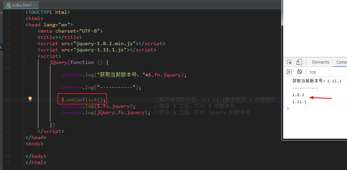
Task: Click the inspect element picker icon in DevTools
Action: 289,62
